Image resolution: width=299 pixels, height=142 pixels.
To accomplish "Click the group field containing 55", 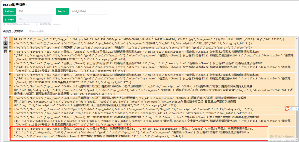I will click(34, 19).
